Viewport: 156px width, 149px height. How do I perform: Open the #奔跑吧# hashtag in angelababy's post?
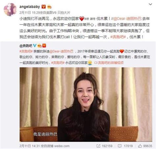(118, 37)
